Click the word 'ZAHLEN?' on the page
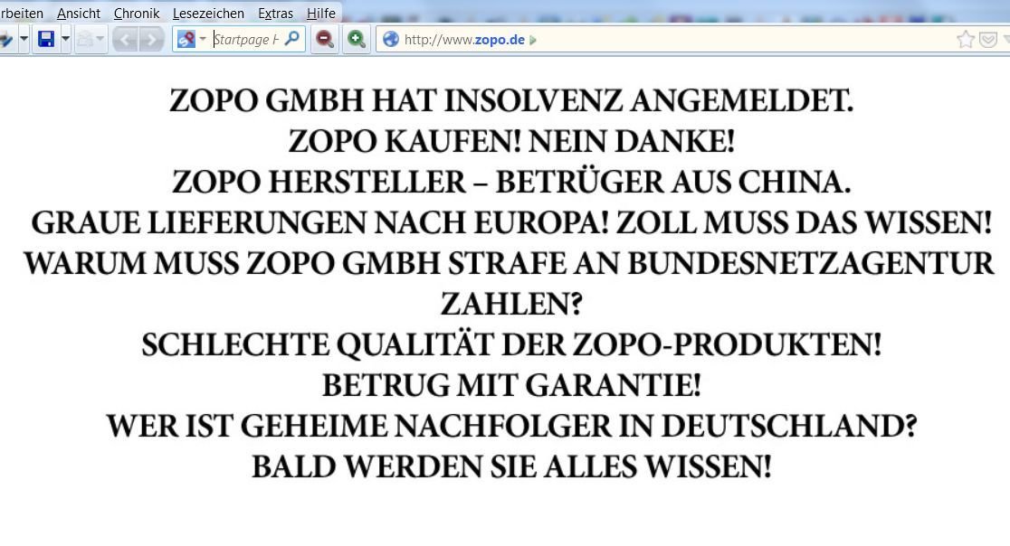 pyautogui.click(x=511, y=305)
